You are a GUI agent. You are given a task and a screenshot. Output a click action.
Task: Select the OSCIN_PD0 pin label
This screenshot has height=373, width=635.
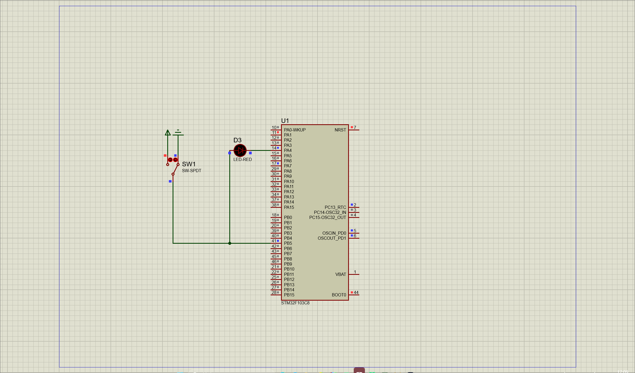(334, 233)
